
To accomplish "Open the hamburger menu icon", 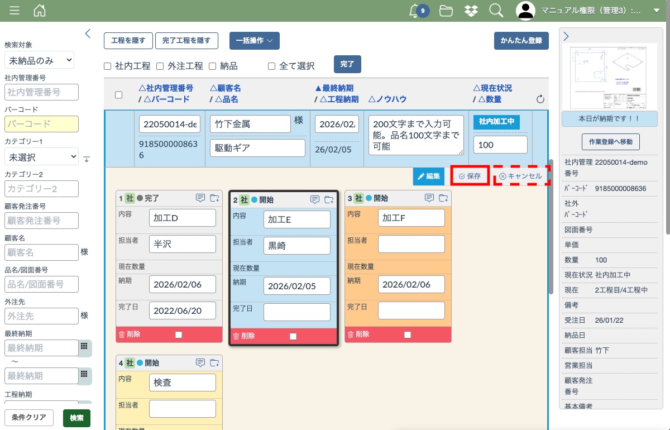I will [15, 11].
